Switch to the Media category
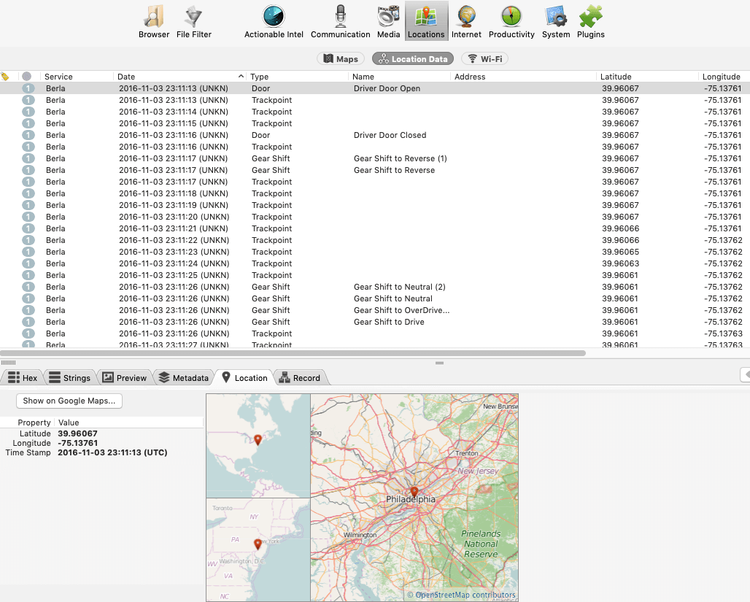750x602 pixels. (x=388, y=20)
